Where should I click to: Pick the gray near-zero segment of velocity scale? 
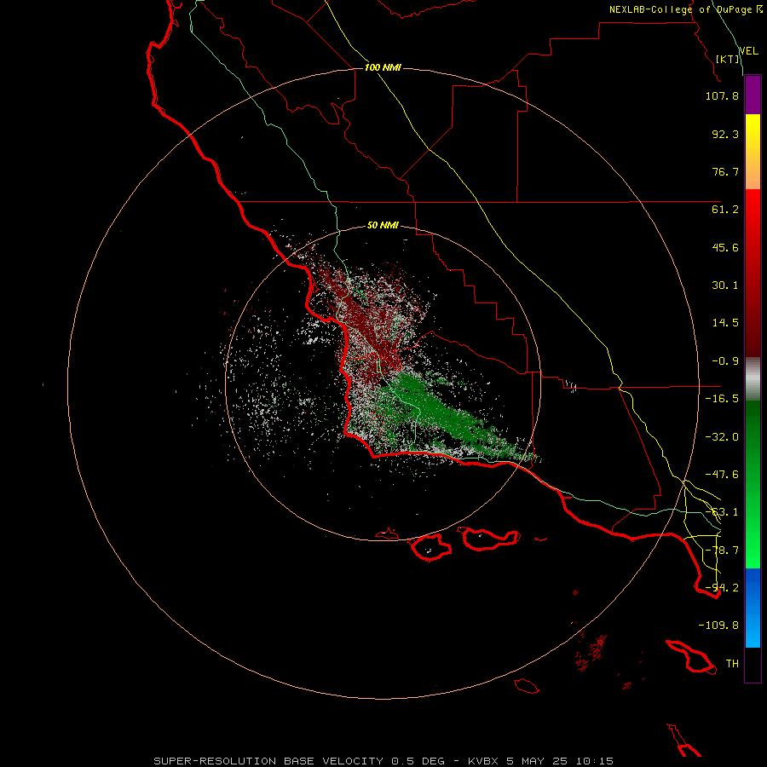[753, 379]
